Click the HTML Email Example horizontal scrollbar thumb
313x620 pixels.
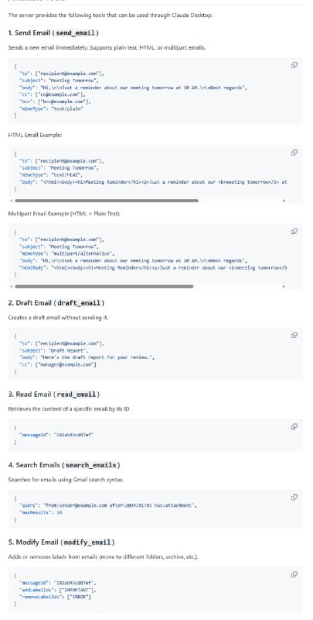click(x=107, y=201)
